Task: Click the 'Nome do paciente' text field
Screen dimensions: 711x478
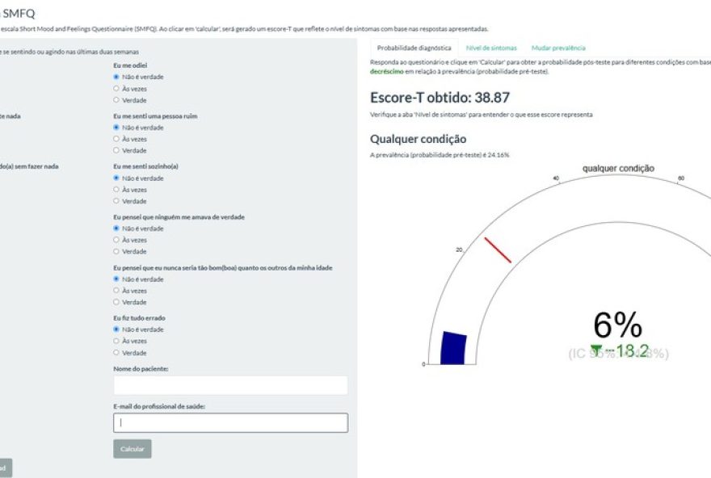Action: [230, 385]
